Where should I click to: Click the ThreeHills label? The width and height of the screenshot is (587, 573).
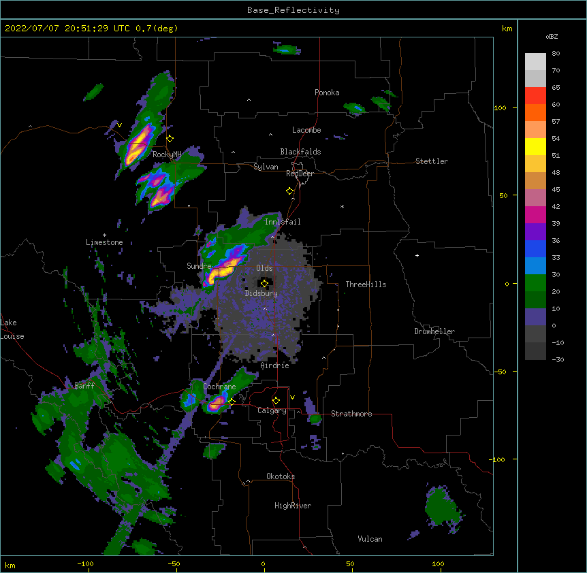[366, 284]
